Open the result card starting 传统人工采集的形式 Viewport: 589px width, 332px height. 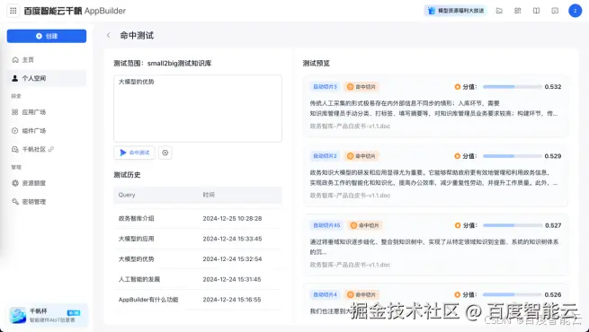(436, 107)
